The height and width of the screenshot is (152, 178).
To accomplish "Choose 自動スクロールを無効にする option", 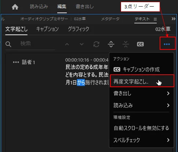I will pos(141,128).
